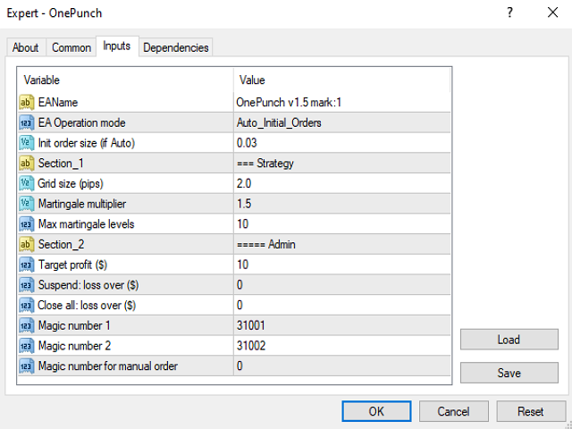
Task: Edit the Init order size value 0.03
Action: coord(341,143)
